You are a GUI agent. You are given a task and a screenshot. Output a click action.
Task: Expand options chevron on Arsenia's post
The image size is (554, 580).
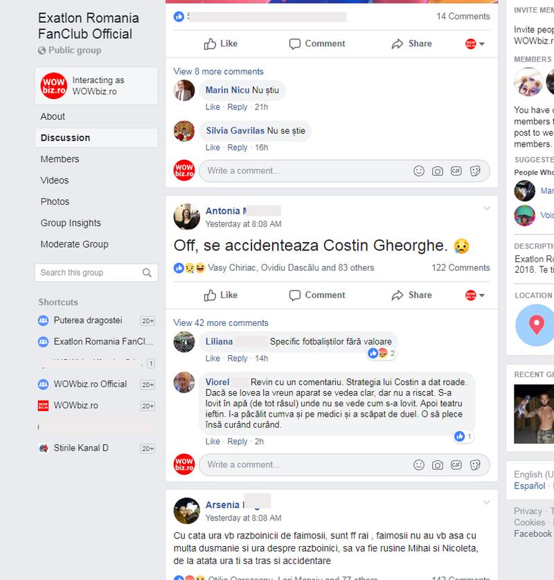pos(487,502)
